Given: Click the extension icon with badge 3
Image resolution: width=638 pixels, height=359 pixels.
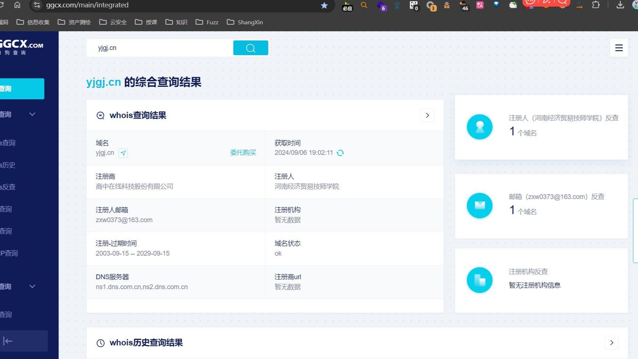Looking at the screenshot, I should point(431,6).
